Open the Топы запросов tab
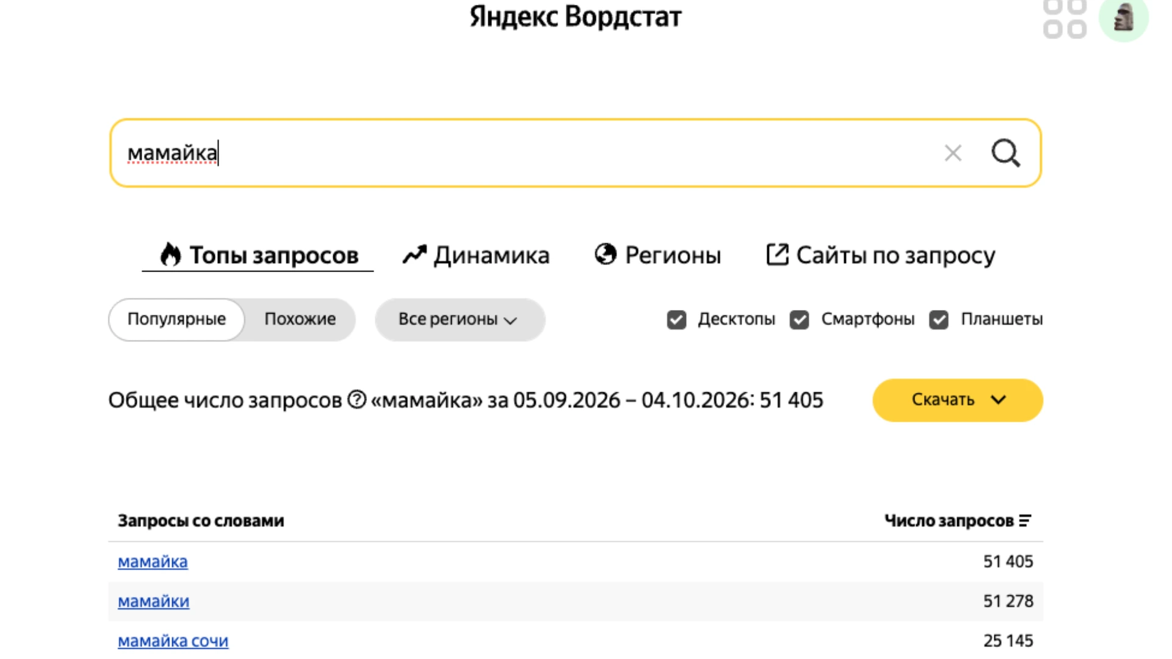This screenshot has width=1172, height=659. pyautogui.click(x=259, y=255)
